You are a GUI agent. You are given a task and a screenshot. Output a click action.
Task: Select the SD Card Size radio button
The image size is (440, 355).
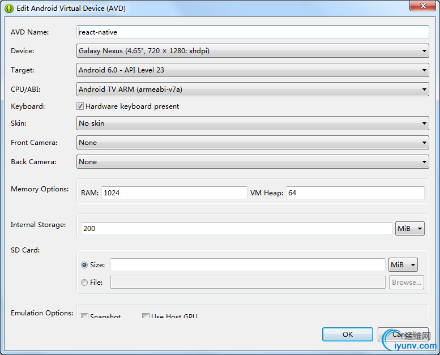pyautogui.click(x=84, y=265)
